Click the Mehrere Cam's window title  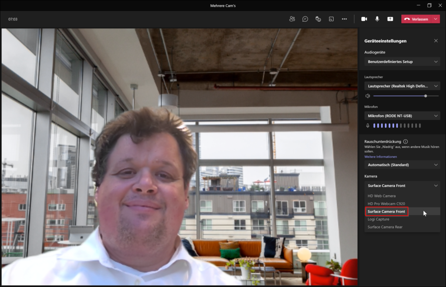(223, 6)
